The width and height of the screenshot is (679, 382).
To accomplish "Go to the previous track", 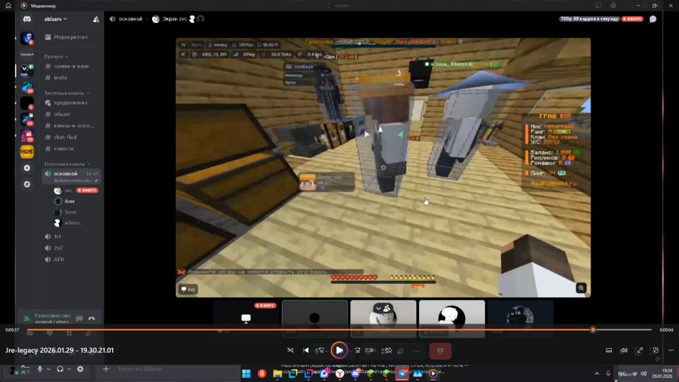I will 306,350.
